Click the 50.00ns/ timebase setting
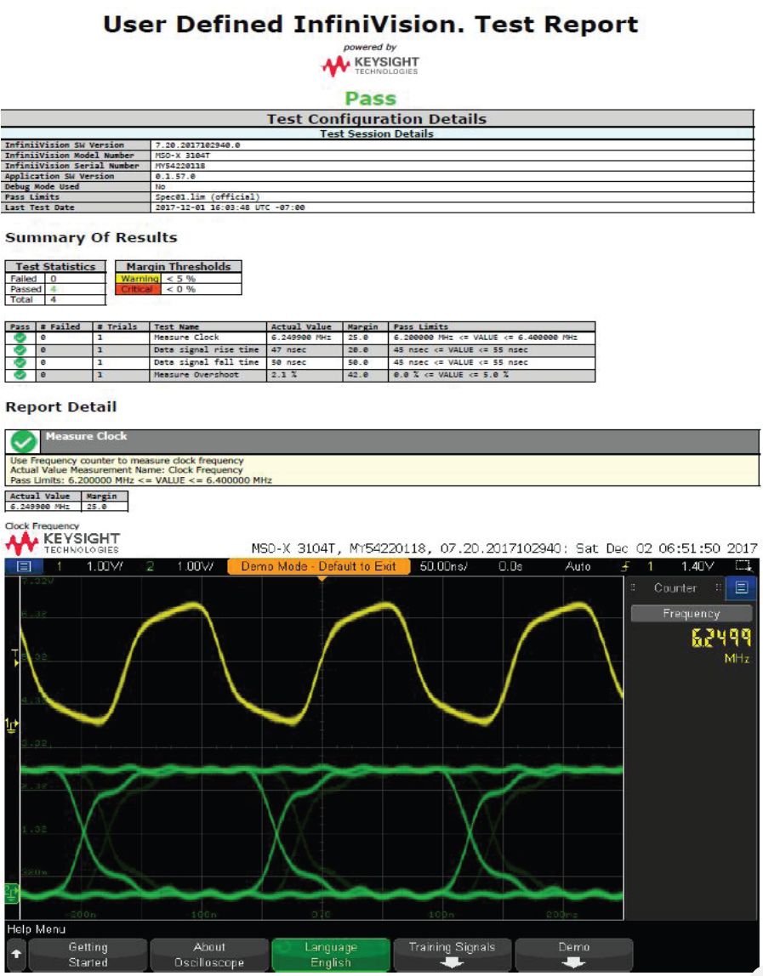Screen dimensions: 763x976 [443, 567]
